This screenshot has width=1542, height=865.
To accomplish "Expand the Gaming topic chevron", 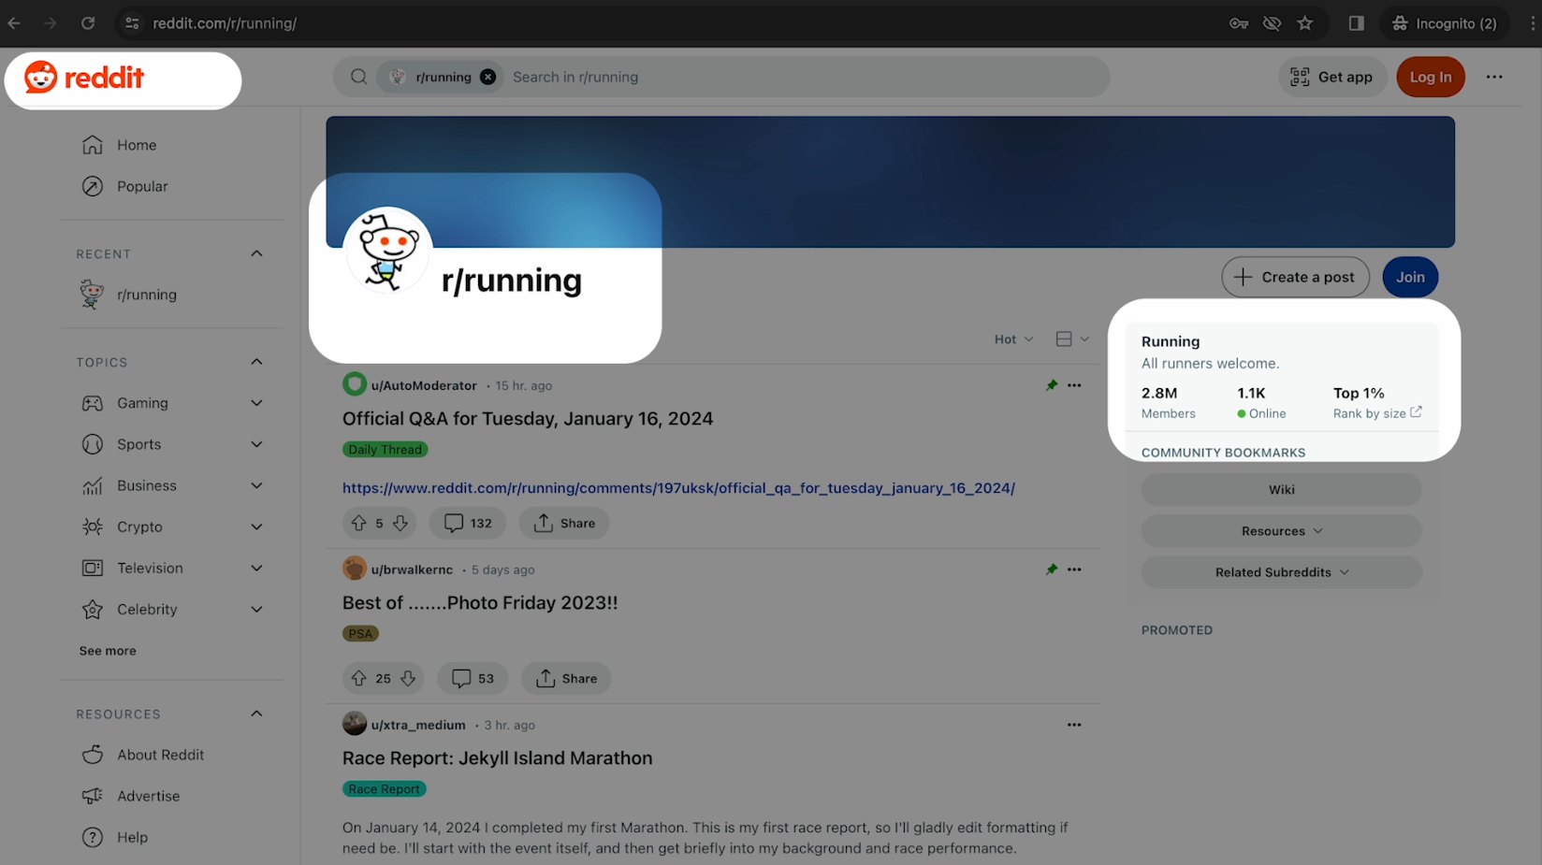I will click(x=256, y=403).
